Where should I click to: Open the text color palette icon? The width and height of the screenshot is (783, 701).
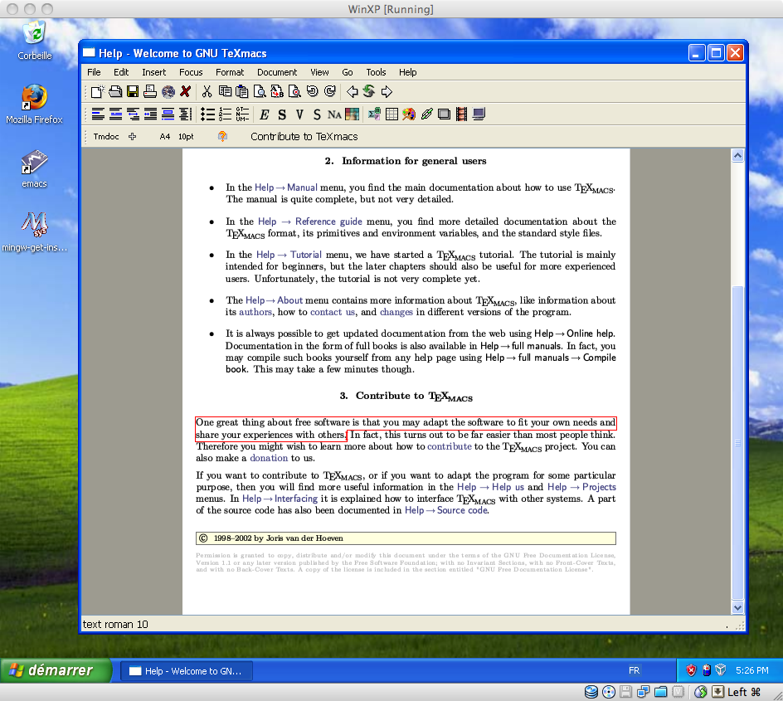pyautogui.click(x=352, y=114)
